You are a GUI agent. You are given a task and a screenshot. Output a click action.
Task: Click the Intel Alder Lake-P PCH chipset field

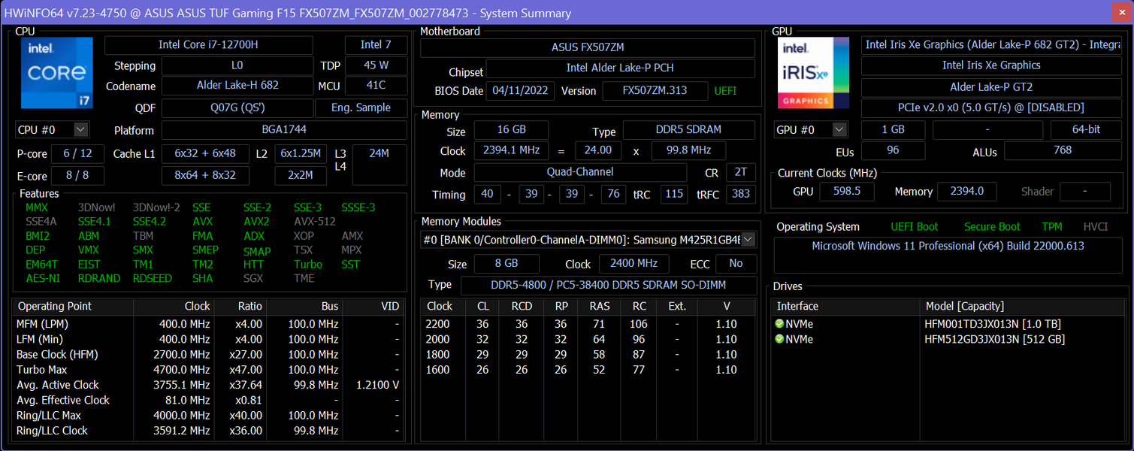621,69
